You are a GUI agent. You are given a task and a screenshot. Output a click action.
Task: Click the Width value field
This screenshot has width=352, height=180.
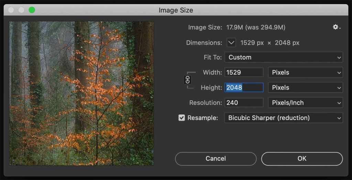[244, 72]
